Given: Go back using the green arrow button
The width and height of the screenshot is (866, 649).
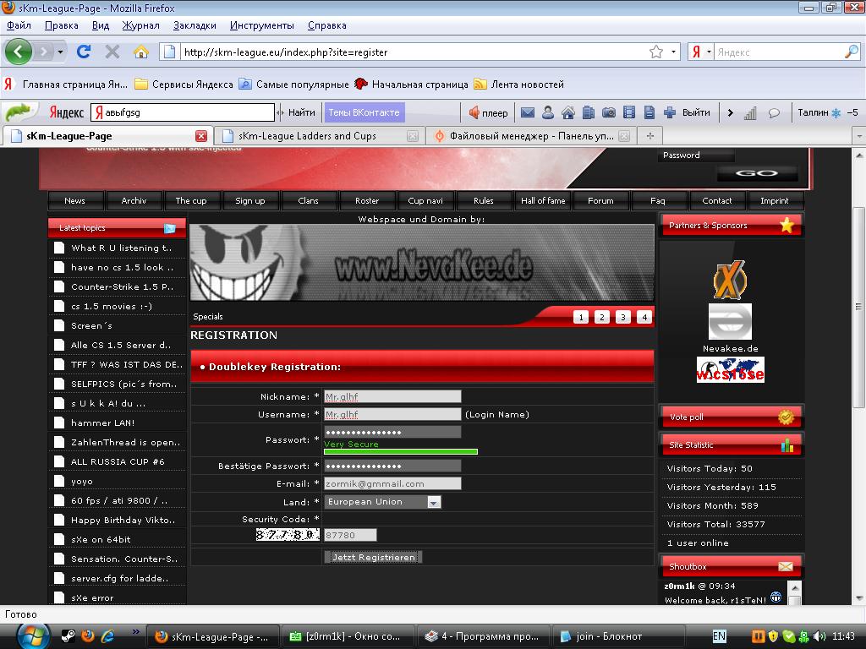Looking at the screenshot, I should click(x=19, y=52).
